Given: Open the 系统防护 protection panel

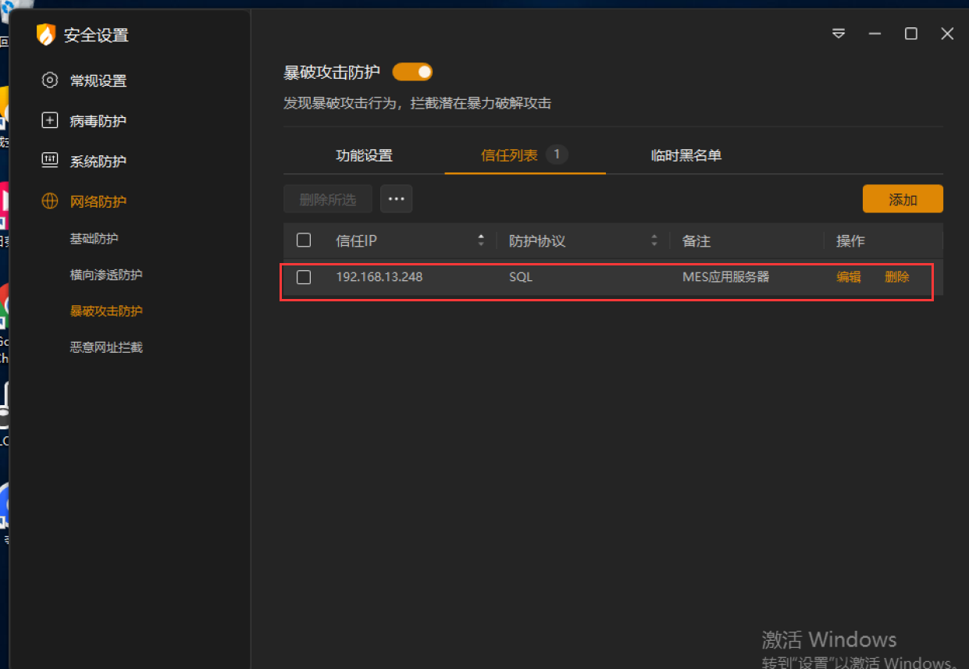Looking at the screenshot, I should (98, 161).
